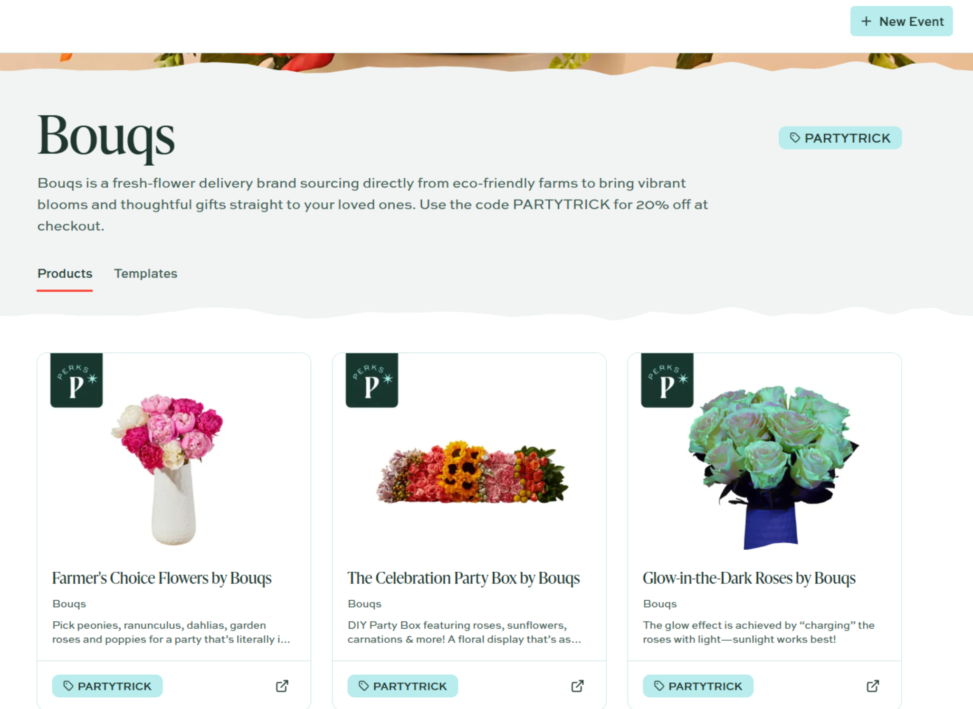The width and height of the screenshot is (973, 709).
Task: Click Perks badge on Celebration Party Box card
Action: [x=372, y=380]
